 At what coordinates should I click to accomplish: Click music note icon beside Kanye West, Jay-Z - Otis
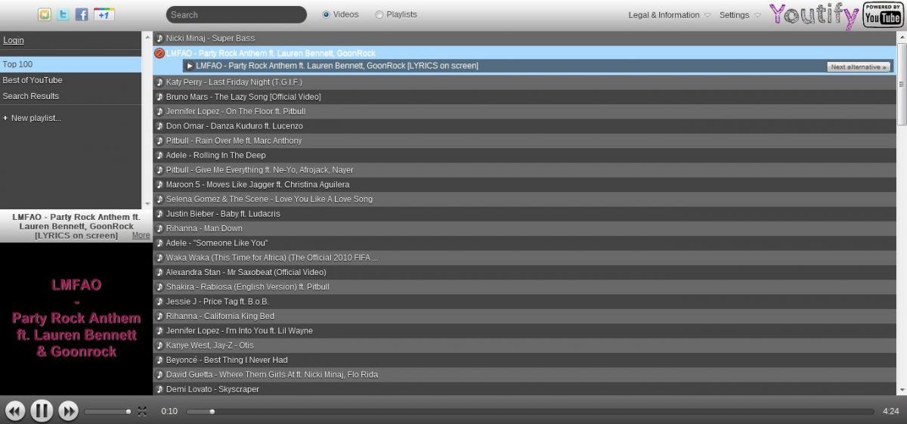[159, 345]
